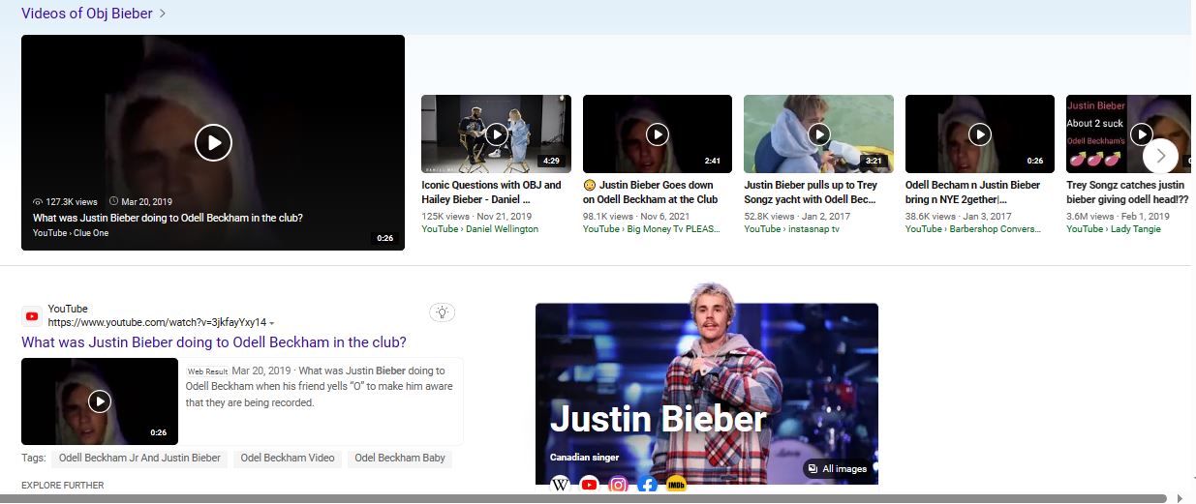1196x504 pixels.
Task: Open the Videos of Obj Bieber heading
Action: 94,13
